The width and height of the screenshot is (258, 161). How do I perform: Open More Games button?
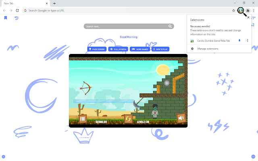(140, 49)
